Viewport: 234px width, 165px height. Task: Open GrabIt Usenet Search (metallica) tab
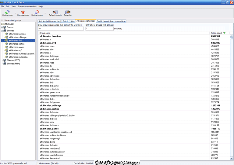pyautogui.click(x=111, y=21)
